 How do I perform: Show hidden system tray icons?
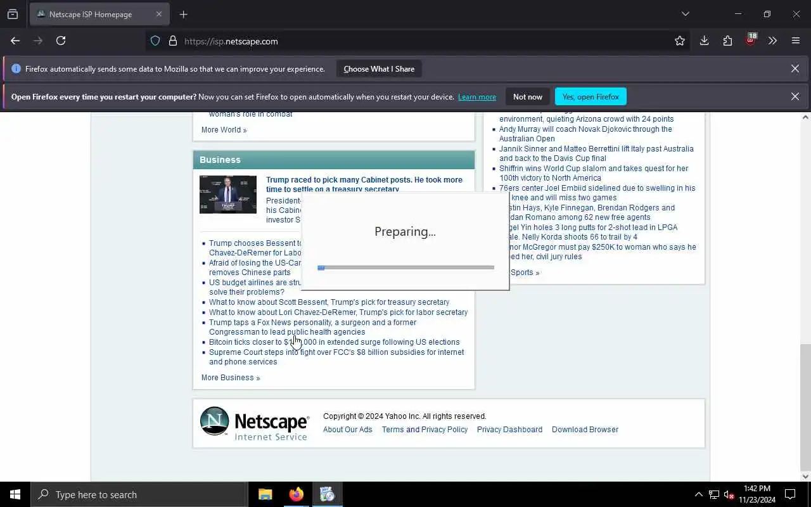click(698, 494)
